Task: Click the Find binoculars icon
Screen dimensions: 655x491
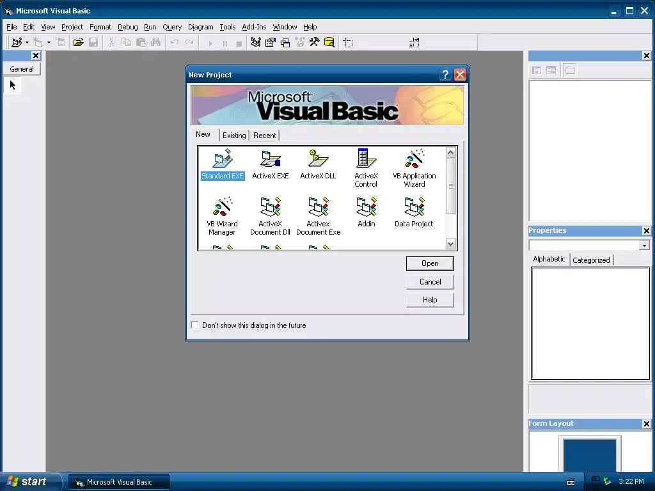Action: [156, 42]
